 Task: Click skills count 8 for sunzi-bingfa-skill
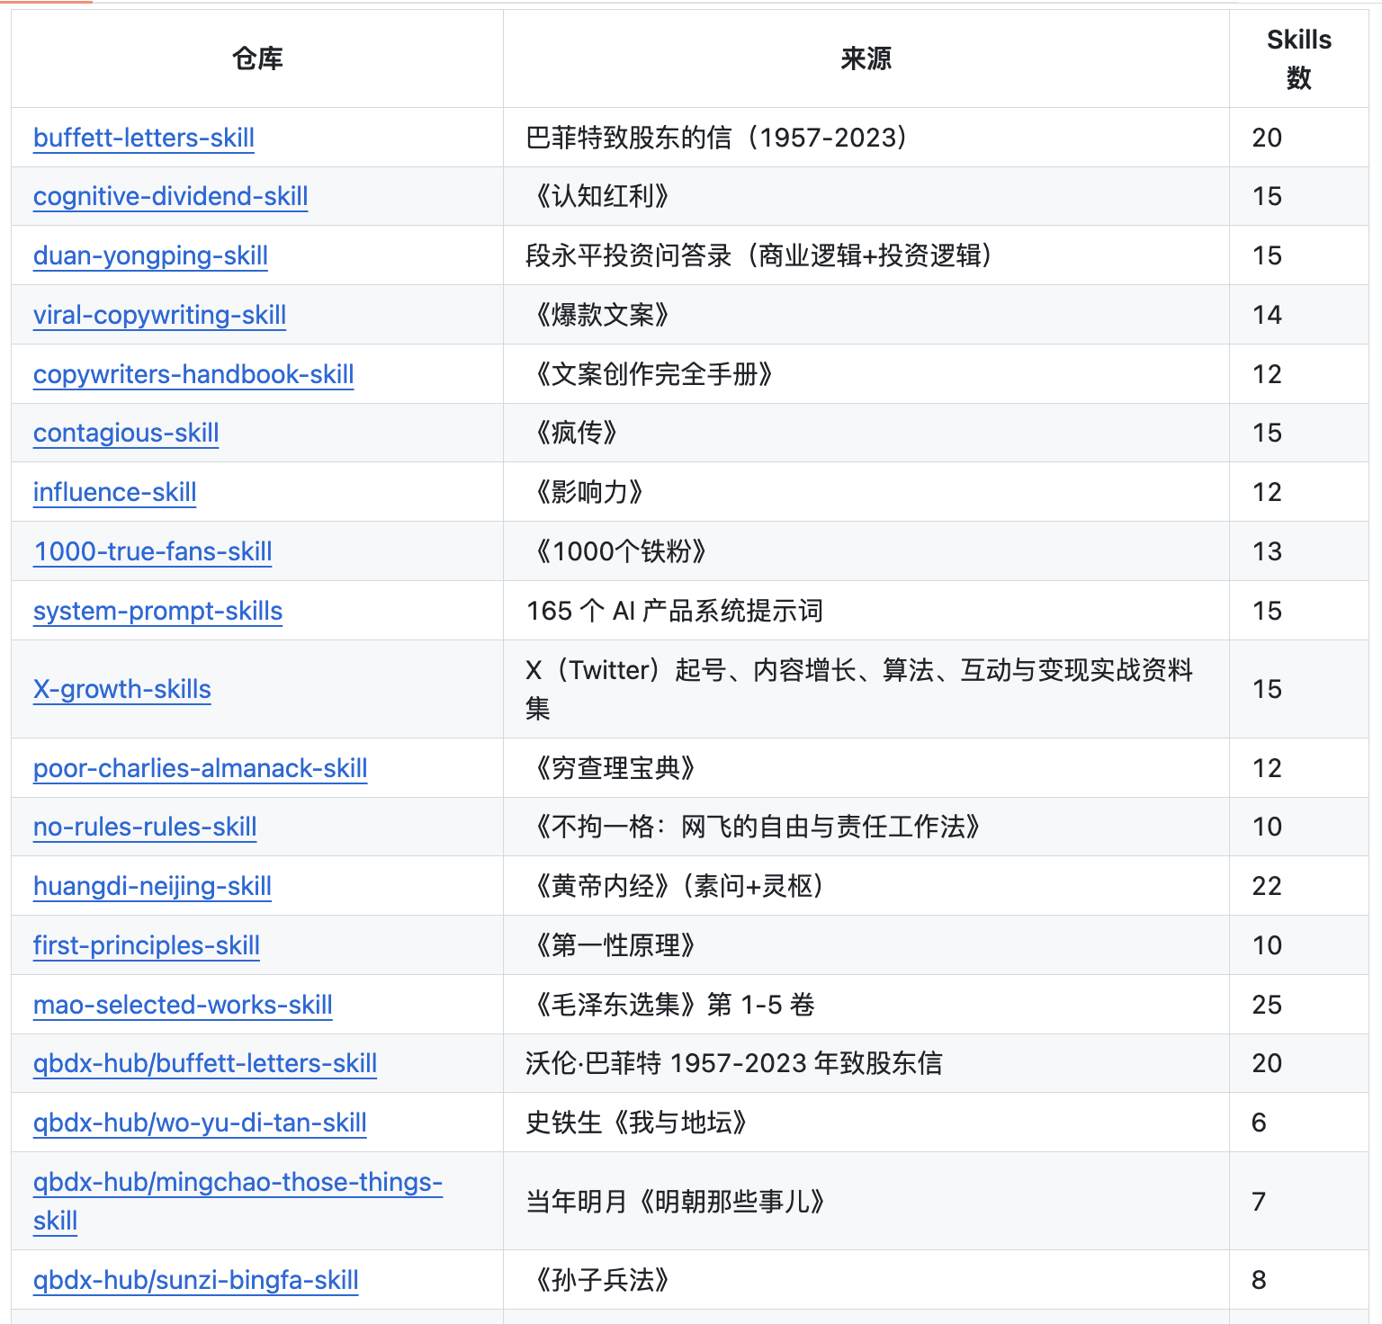(1259, 1280)
